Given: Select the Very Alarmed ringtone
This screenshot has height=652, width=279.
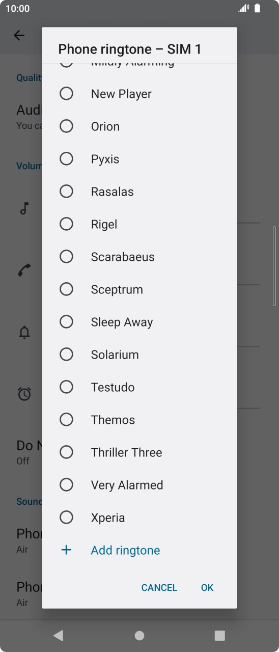Looking at the screenshot, I should 139,485.
